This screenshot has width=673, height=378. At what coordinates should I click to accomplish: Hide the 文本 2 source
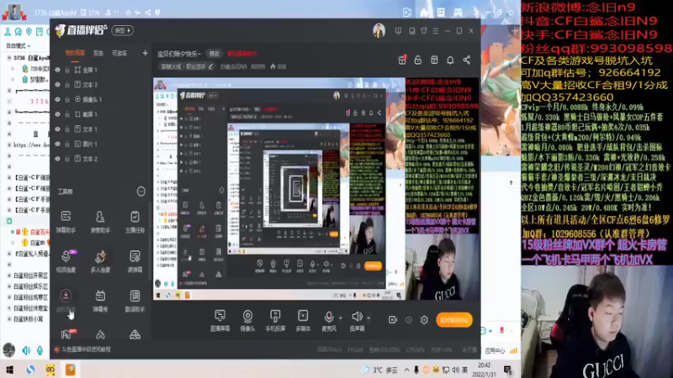point(57,159)
